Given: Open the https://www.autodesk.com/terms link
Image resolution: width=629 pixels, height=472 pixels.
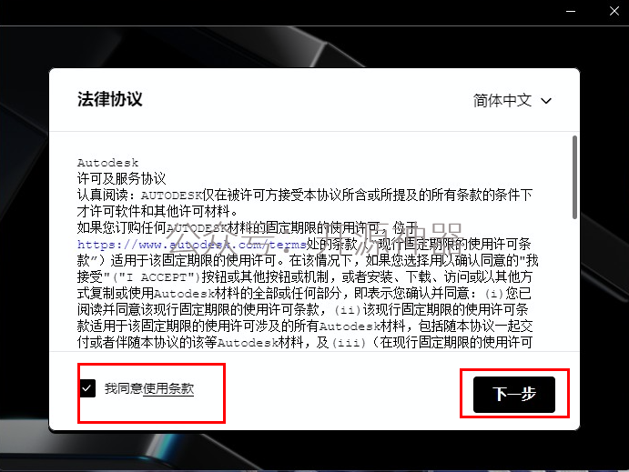Looking at the screenshot, I should pos(191,244).
